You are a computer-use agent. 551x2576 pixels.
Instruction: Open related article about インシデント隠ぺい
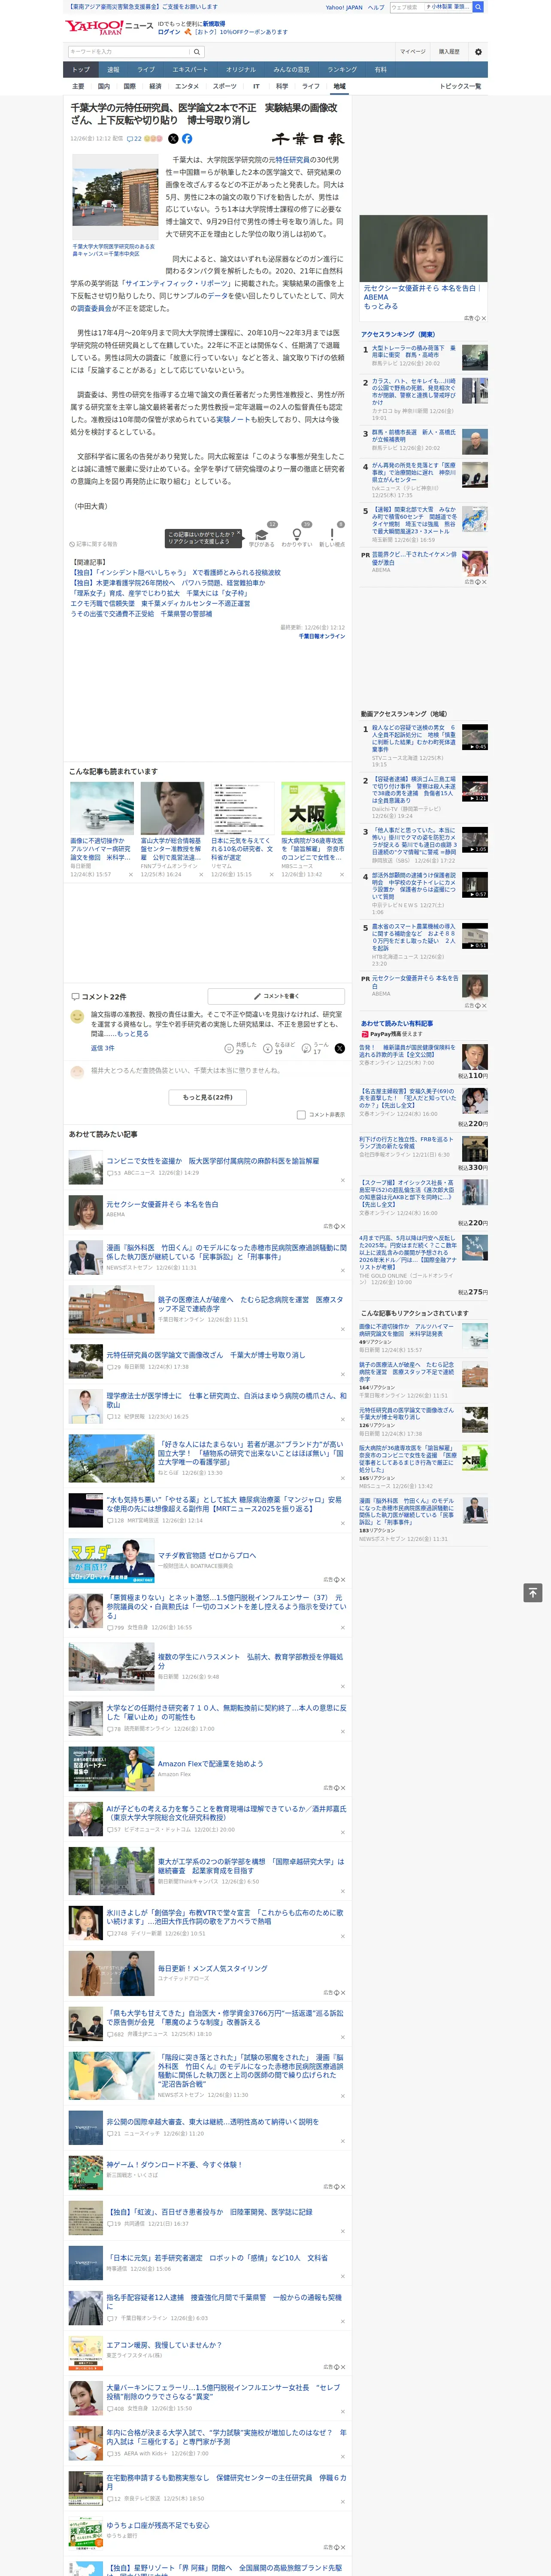coord(175,573)
